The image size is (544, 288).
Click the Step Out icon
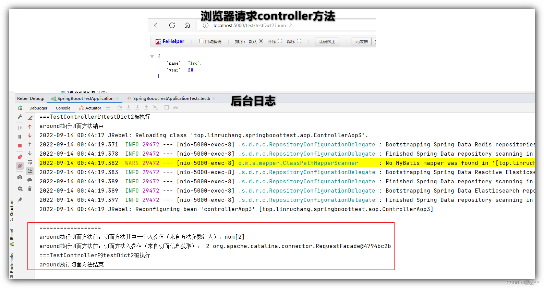click(x=146, y=108)
